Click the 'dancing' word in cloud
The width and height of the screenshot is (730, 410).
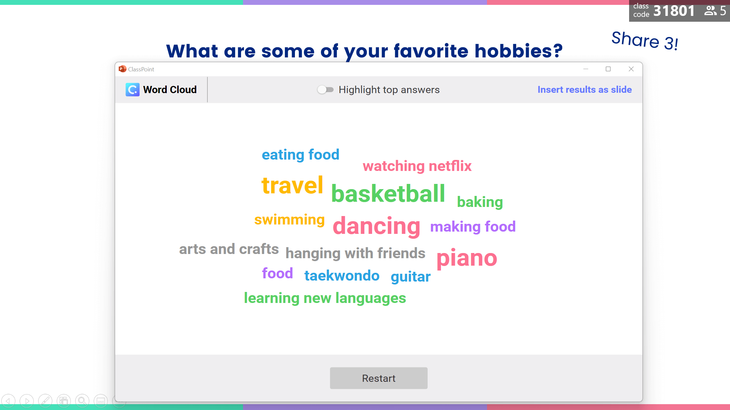[x=377, y=225]
